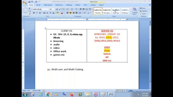Align text to the left
Viewport: 173px width, 97px height.
tap(67, 13)
